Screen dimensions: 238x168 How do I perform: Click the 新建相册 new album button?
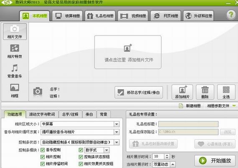click(190, 106)
